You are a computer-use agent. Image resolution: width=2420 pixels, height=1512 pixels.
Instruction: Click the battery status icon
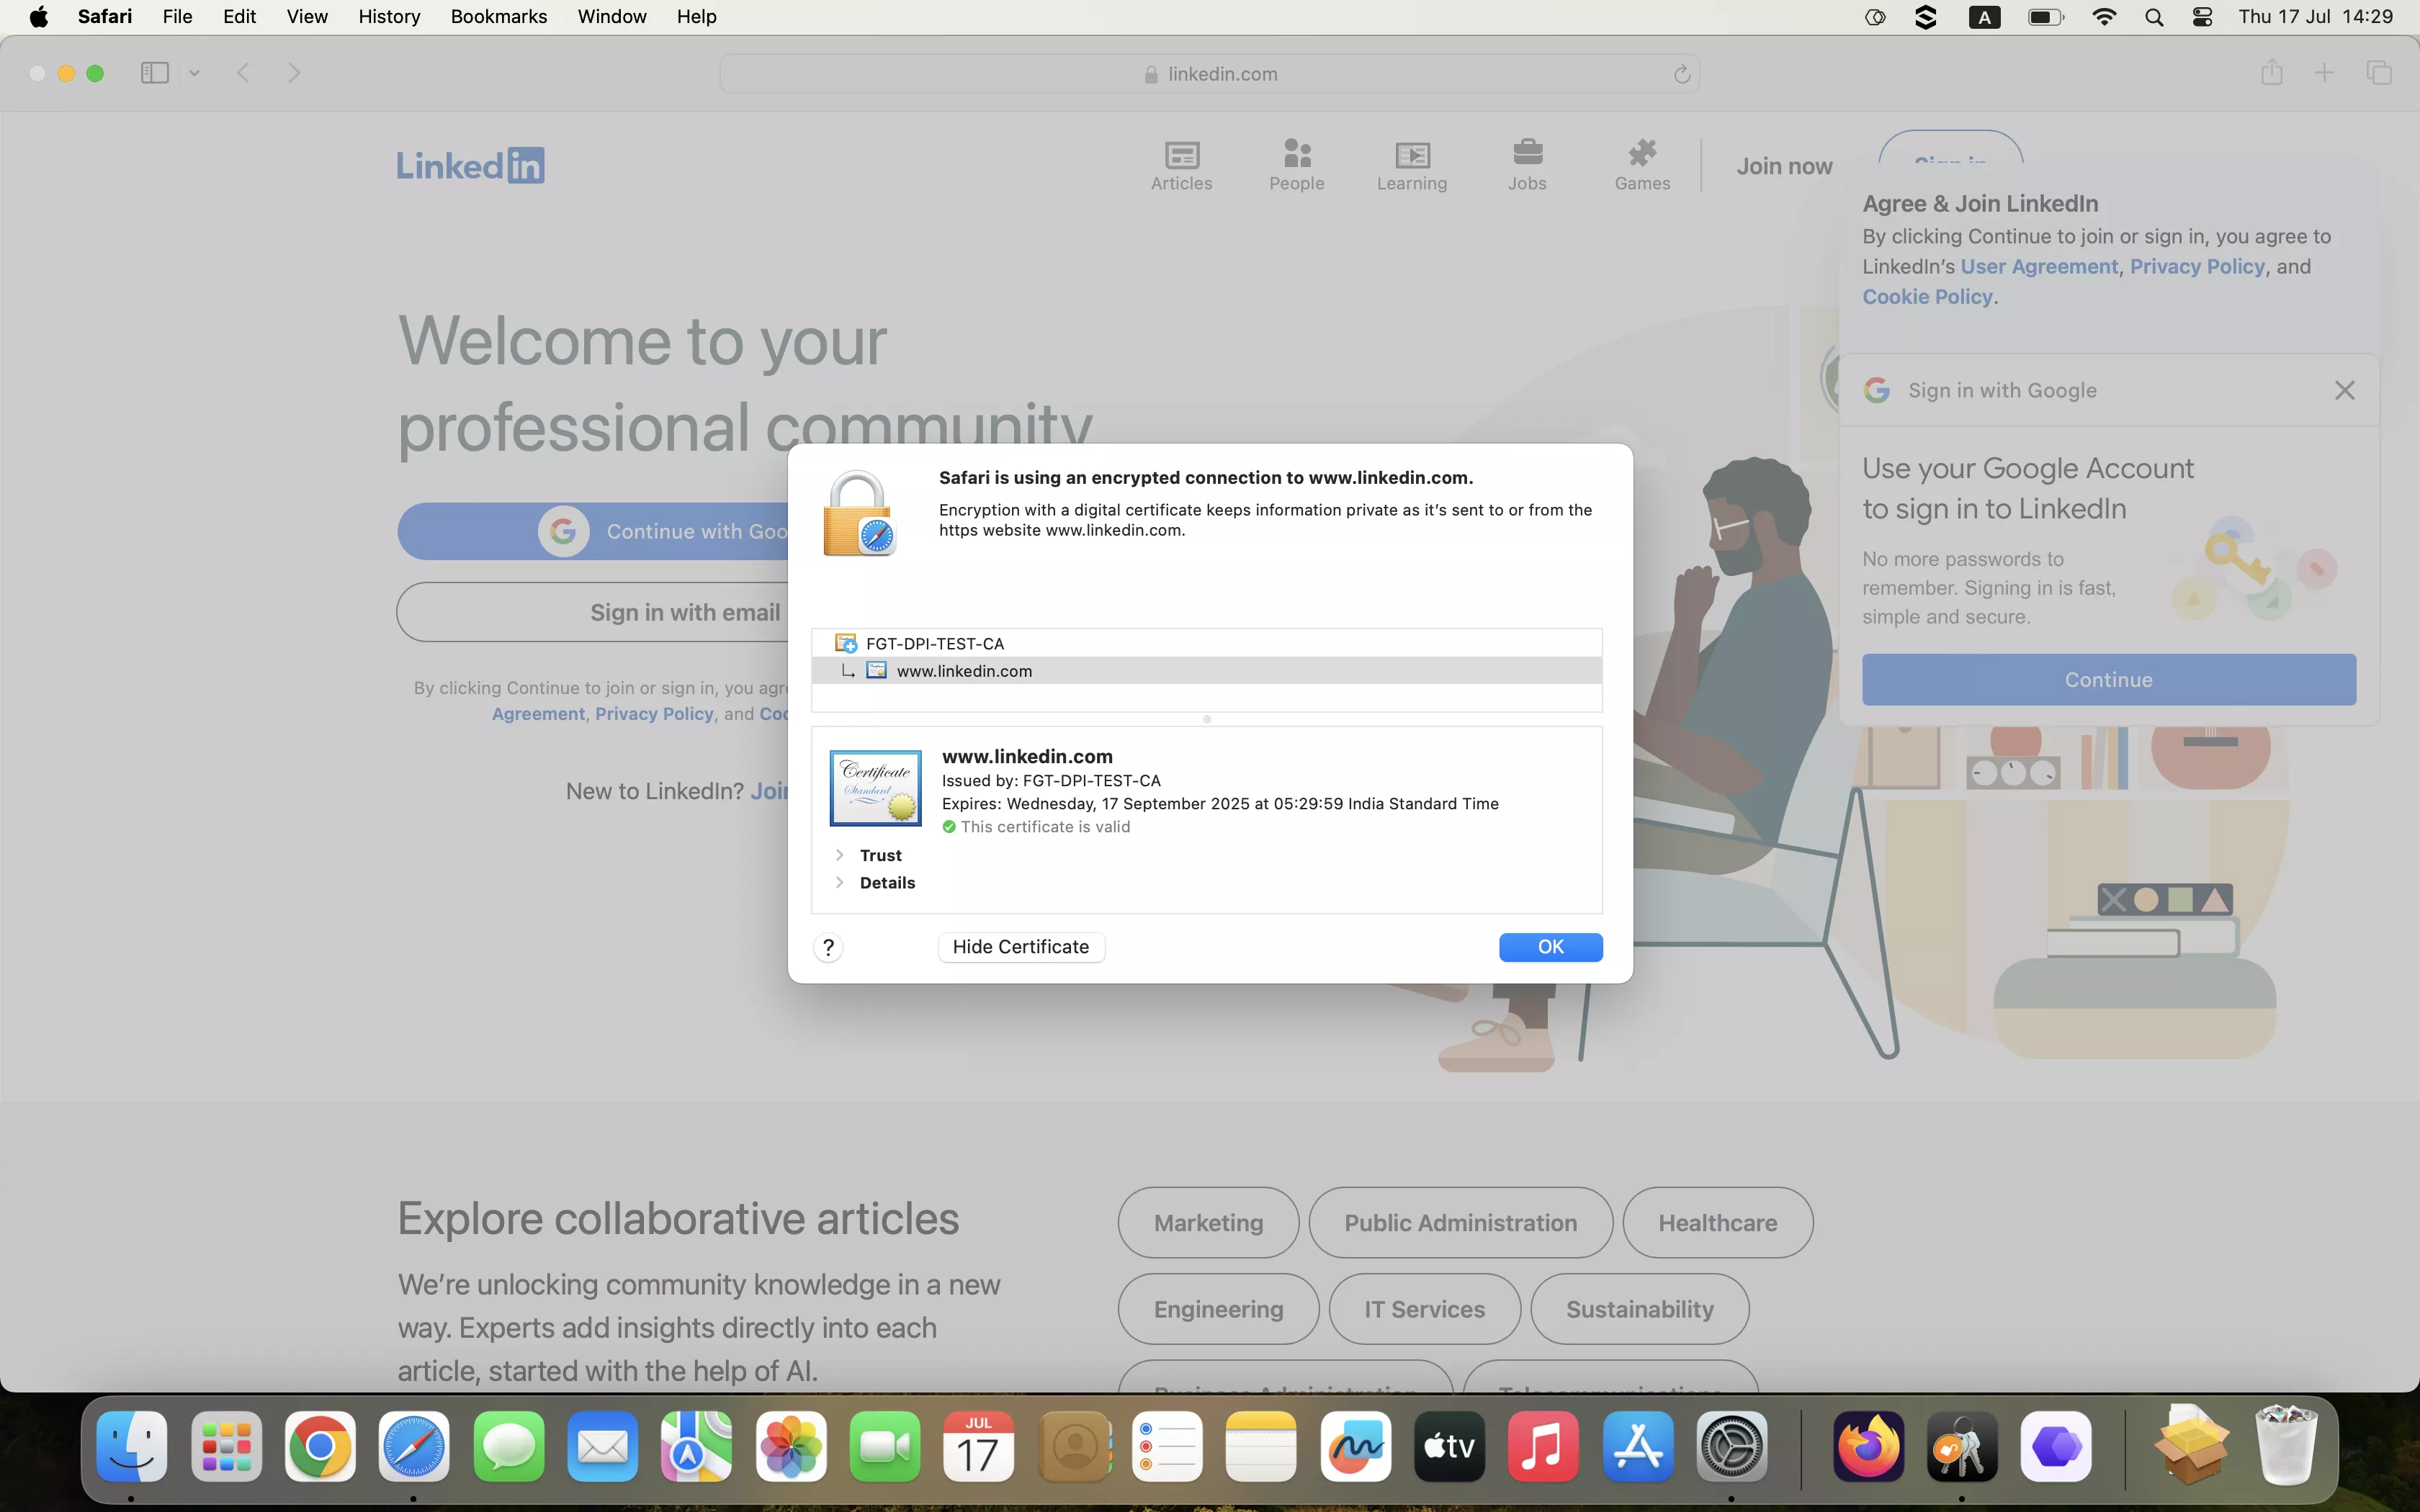2045,17
